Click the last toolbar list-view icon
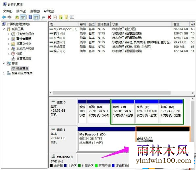This screenshot has height=170, width=196. coord(72,17)
